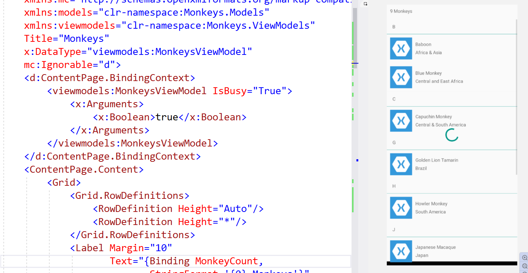The image size is (528, 273).
Task: Select the 'Howler Monkey' name text
Action: tap(431, 204)
